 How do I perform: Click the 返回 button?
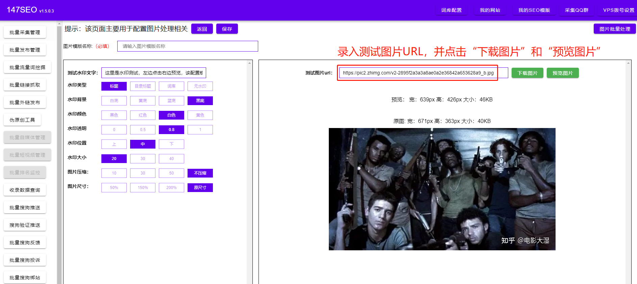click(202, 29)
